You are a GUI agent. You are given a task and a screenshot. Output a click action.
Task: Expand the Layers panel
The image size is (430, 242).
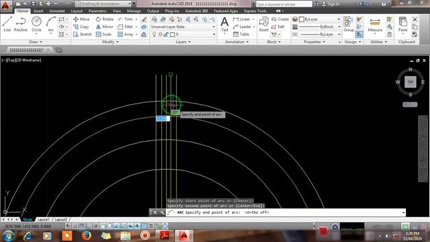[183, 42]
